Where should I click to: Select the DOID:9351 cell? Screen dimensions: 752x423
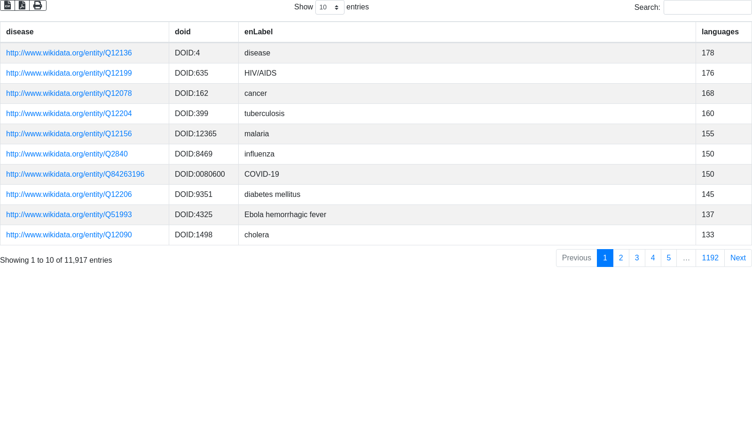pyautogui.click(x=204, y=195)
